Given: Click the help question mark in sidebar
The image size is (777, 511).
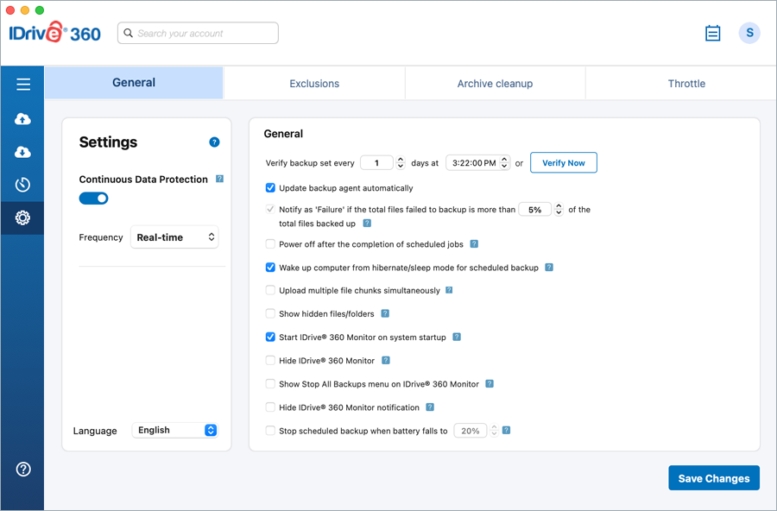Looking at the screenshot, I should coord(23,469).
